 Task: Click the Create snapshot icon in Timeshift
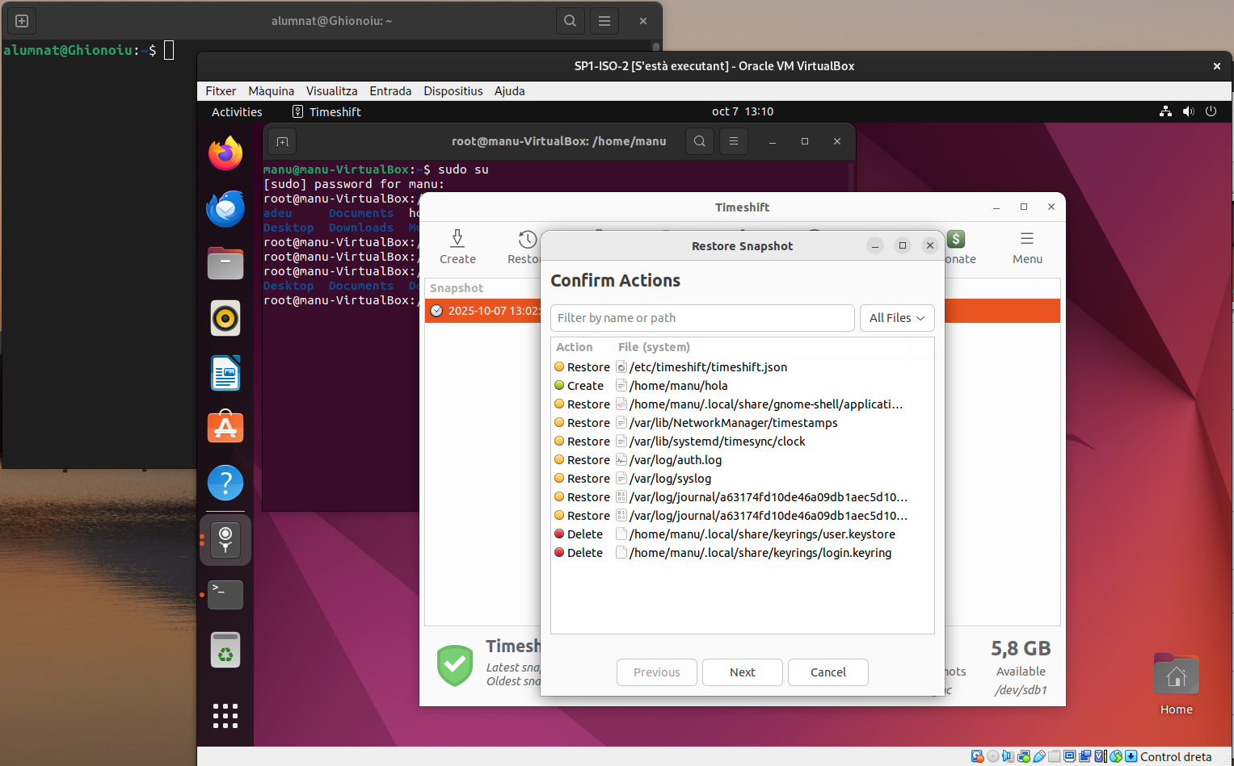coord(457,239)
